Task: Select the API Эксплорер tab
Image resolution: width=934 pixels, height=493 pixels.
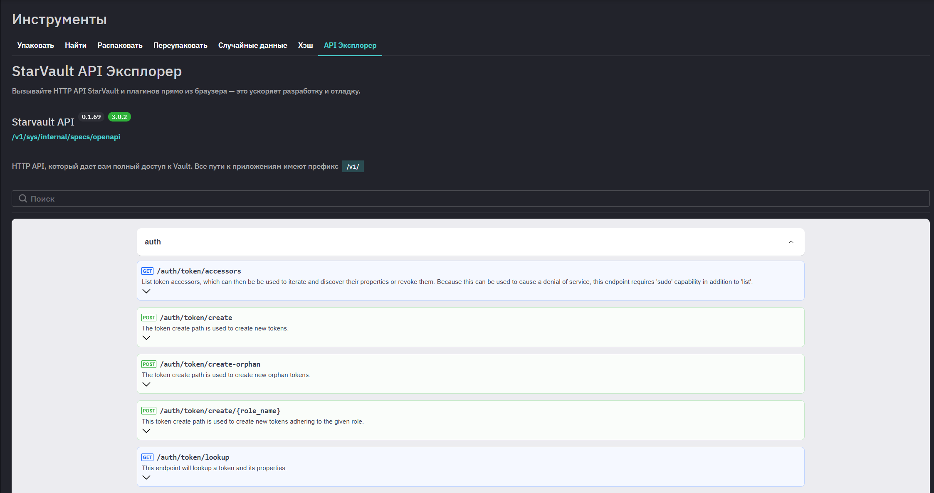Action: coord(350,45)
